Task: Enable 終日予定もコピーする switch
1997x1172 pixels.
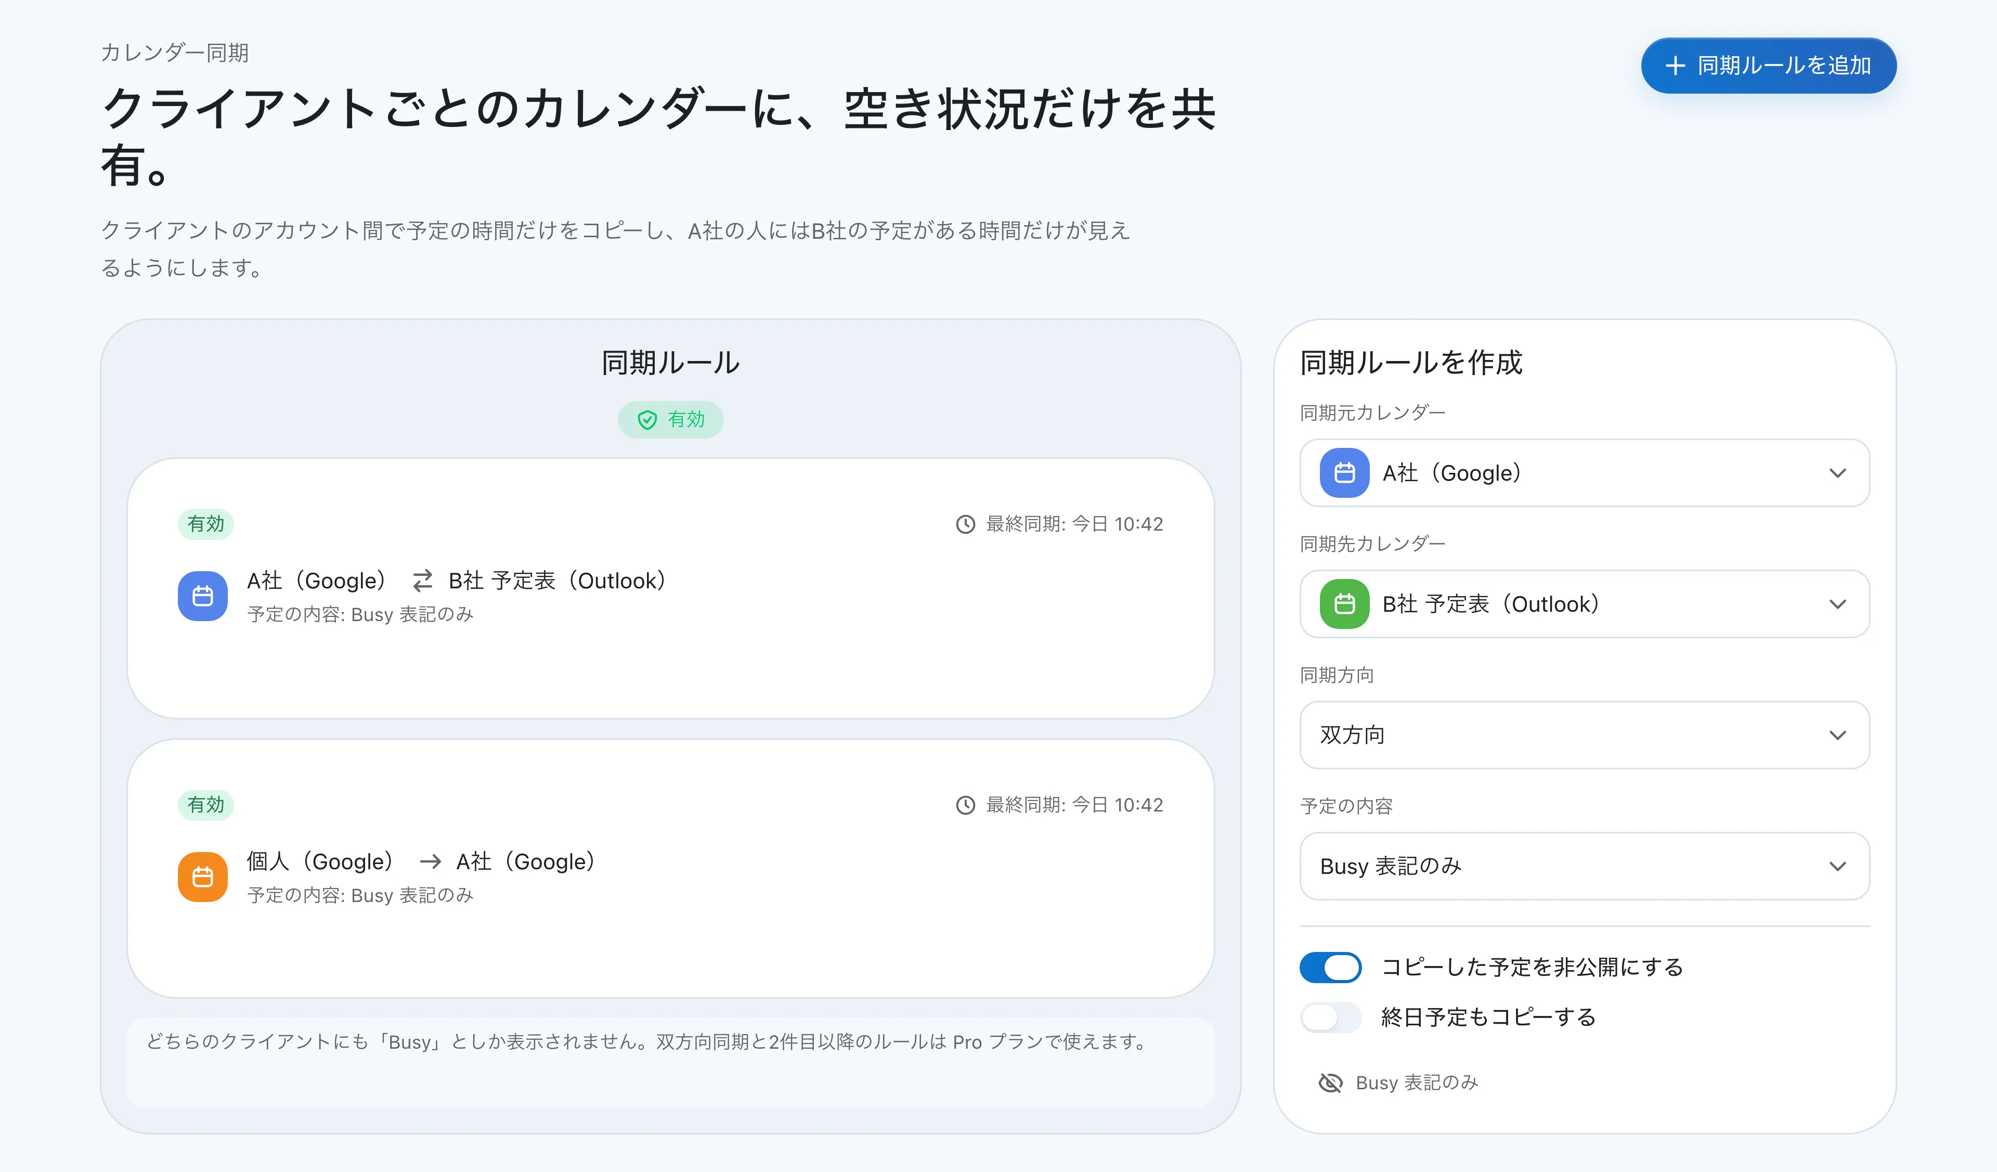Action: tap(1330, 1016)
